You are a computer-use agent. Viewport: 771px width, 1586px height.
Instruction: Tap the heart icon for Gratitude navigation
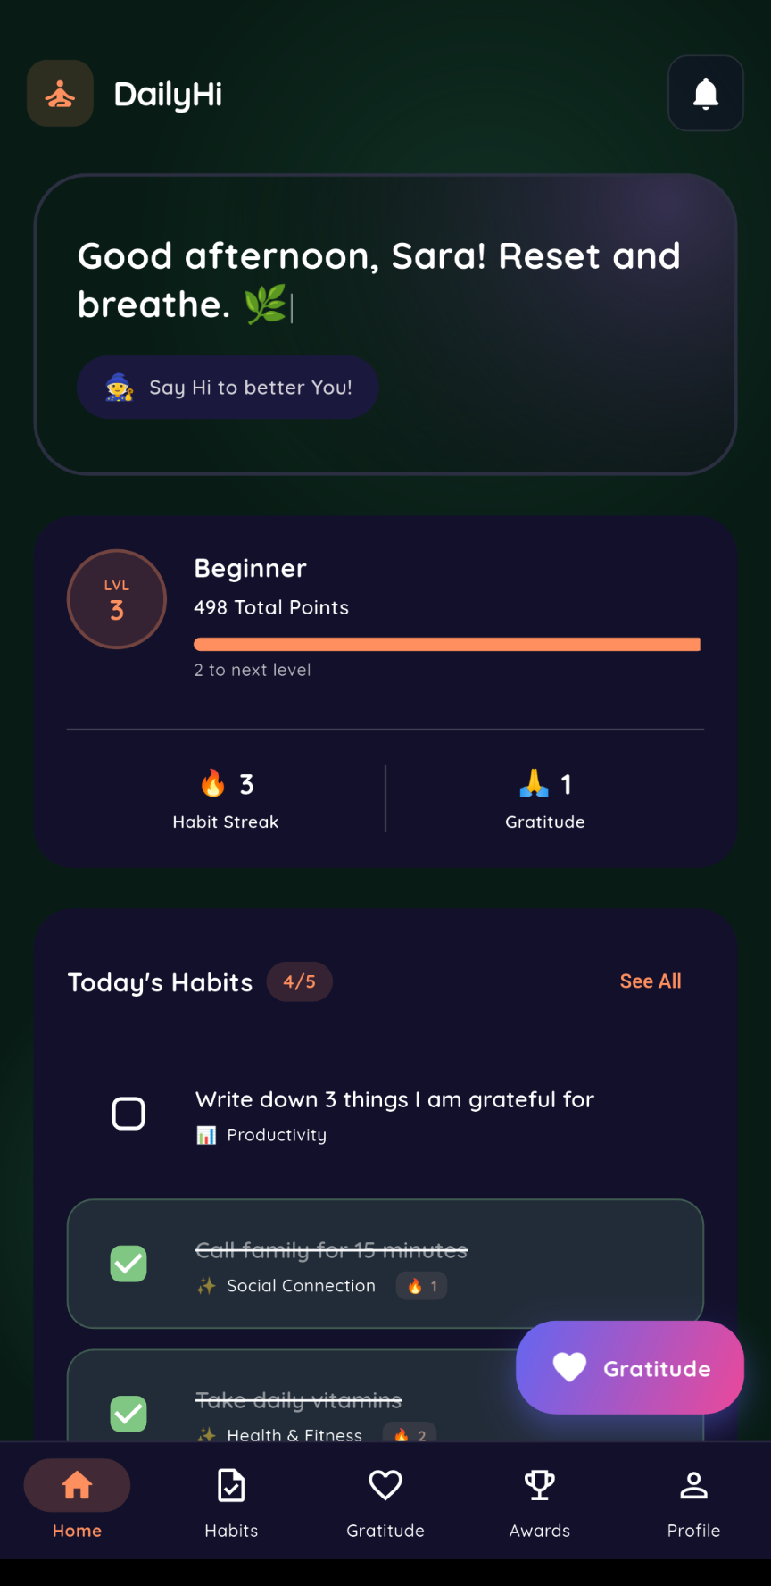(385, 1484)
